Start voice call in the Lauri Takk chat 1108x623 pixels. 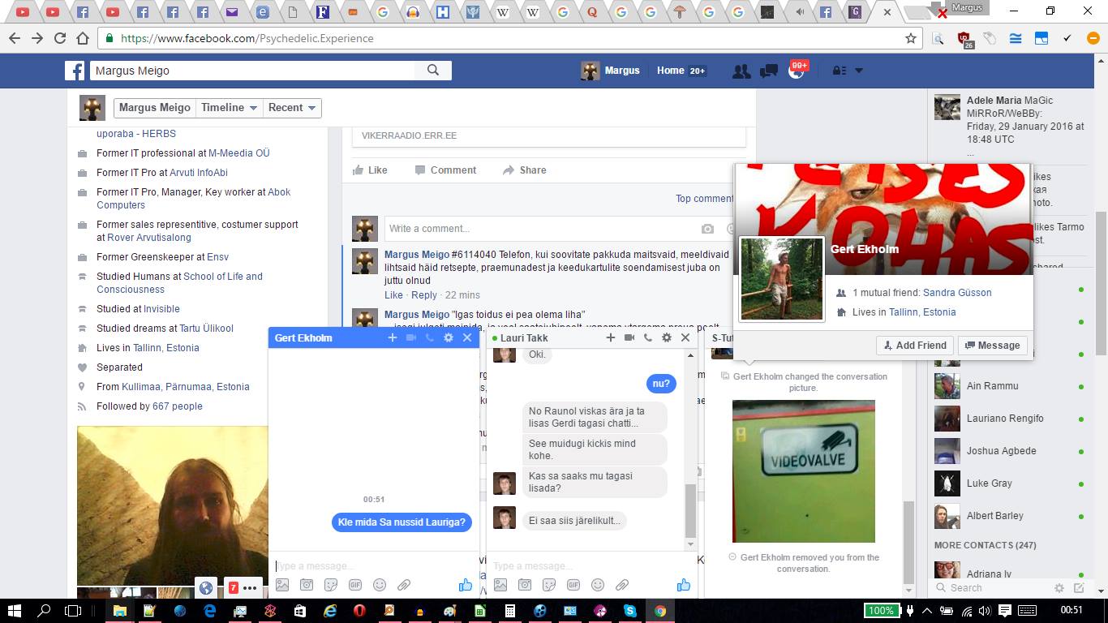click(x=648, y=337)
